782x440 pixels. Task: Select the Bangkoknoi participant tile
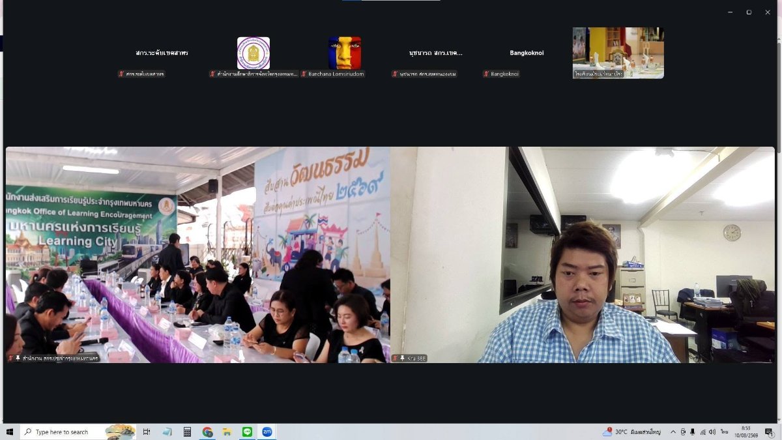click(527, 57)
